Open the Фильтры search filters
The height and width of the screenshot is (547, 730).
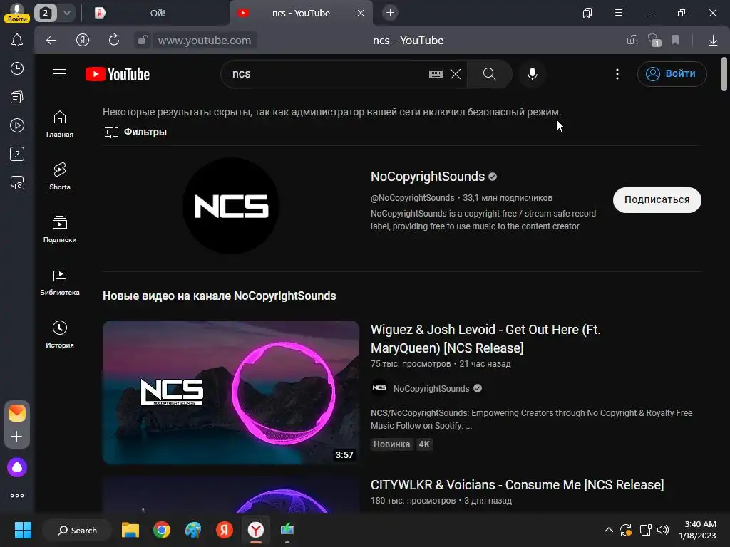pyautogui.click(x=135, y=132)
